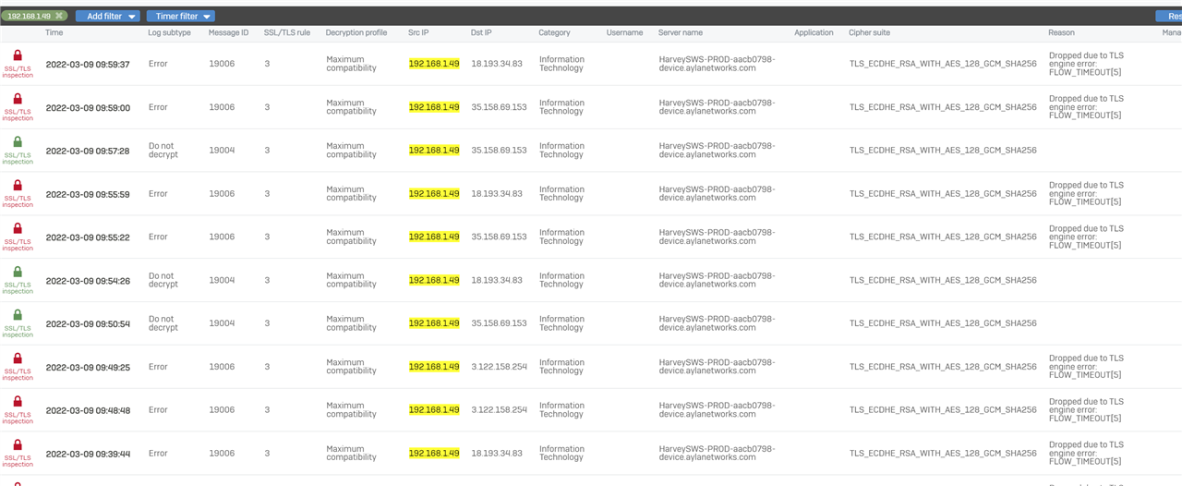
Task: Sort by the Time column header
Action: [54, 32]
